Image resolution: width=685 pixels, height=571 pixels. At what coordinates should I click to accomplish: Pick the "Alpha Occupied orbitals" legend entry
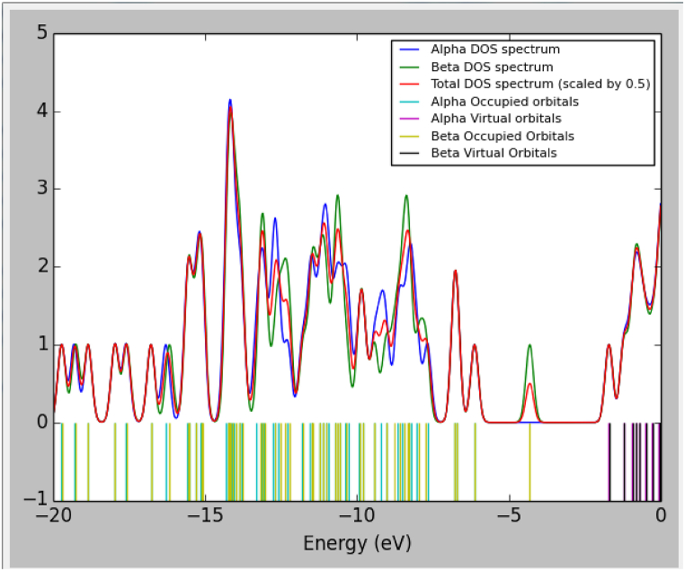[x=504, y=102]
